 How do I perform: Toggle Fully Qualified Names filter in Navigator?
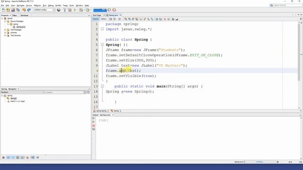tap(27, 157)
